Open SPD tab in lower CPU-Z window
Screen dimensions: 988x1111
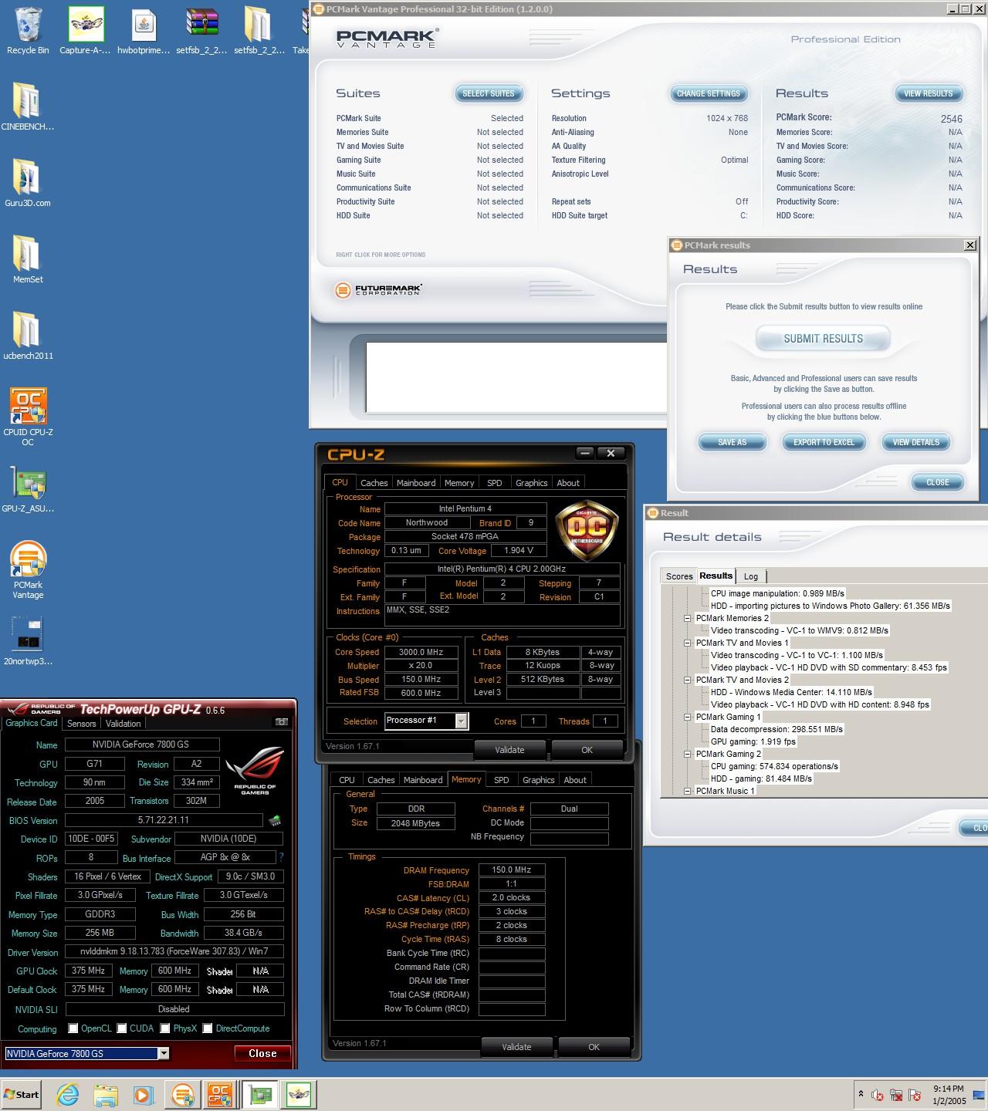point(501,780)
